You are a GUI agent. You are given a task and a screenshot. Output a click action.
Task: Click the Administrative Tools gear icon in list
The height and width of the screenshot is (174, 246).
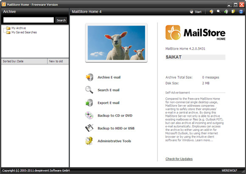pos(89,141)
